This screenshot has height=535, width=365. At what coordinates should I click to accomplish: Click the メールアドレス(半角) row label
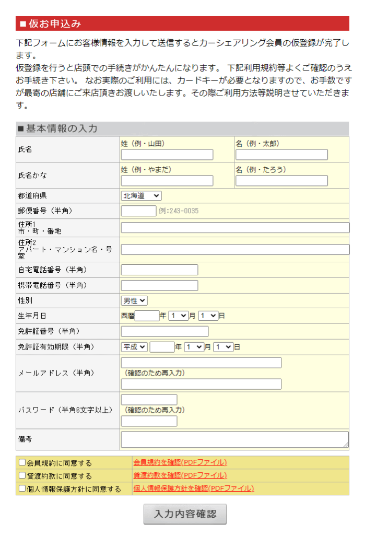click(56, 373)
